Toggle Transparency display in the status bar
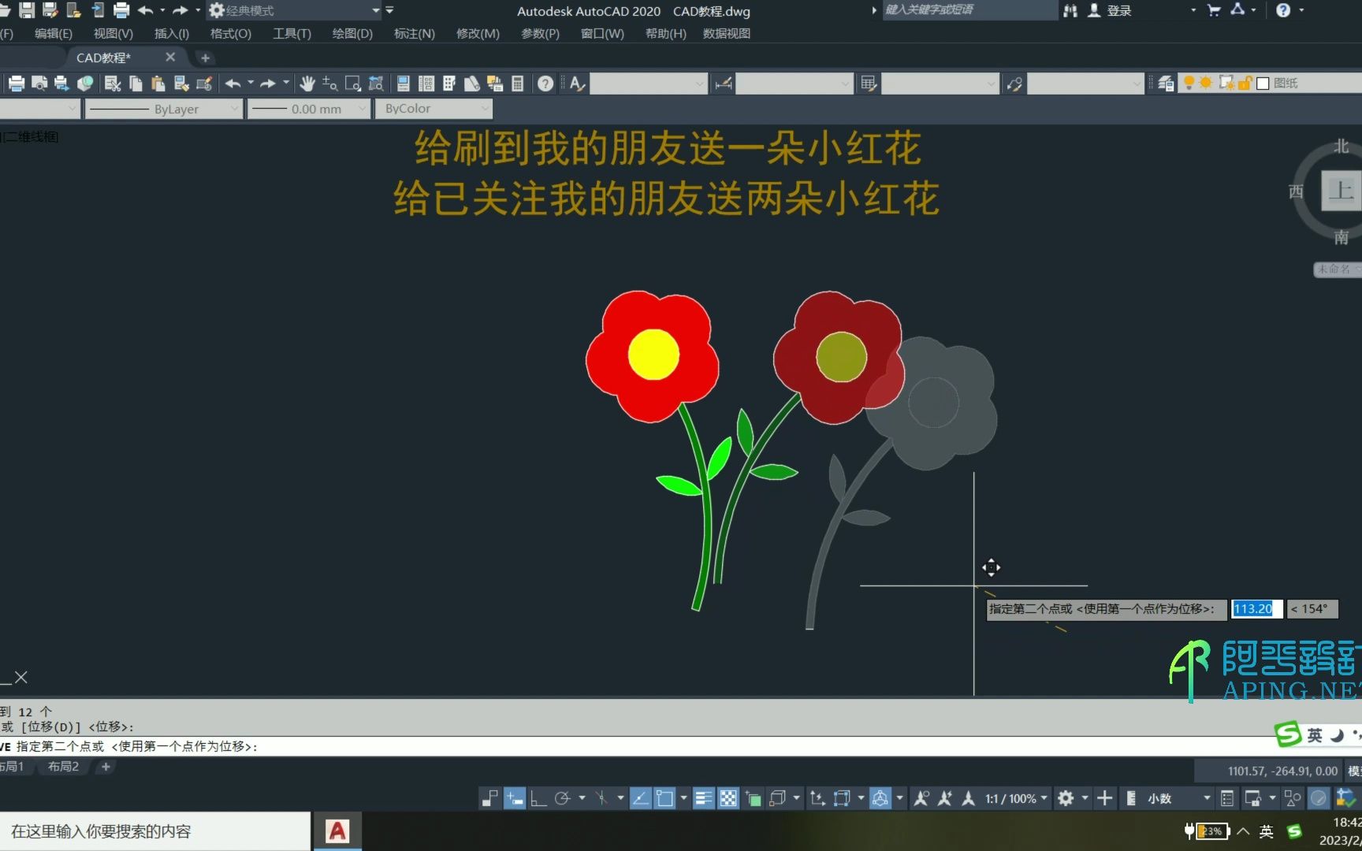This screenshot has width=1362, height=851. coord(728,798)
